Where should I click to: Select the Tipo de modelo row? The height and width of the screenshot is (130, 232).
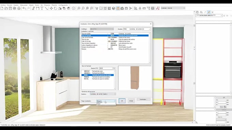(x=115, y=34)
